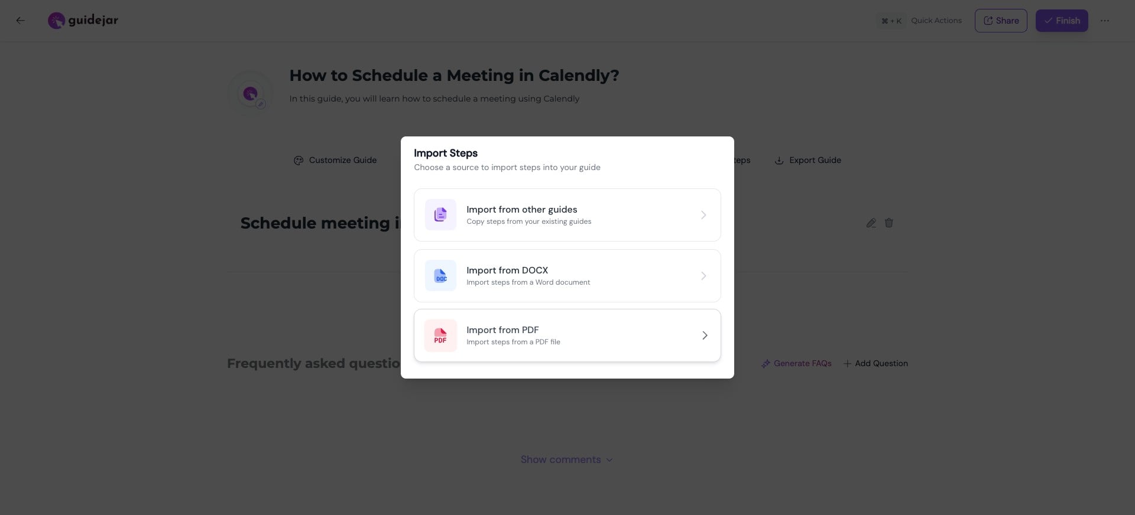Expand the Import from DOCX chevron
Image resolution: width=1135 pixels, height=515 pixels.
(x=703, y=276)
